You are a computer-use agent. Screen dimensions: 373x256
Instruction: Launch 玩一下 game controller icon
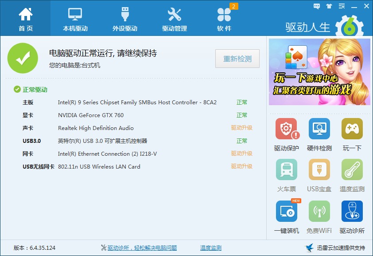tap(352, 129)
